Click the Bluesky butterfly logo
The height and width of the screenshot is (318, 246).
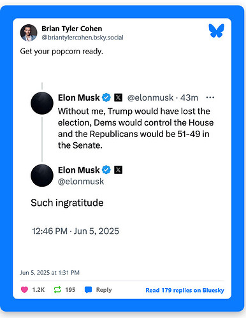click(x=216, y=31)
